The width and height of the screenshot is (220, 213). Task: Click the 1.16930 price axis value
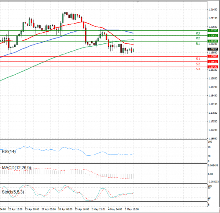tap(213, 139)
